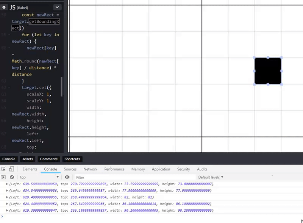Open the CodePen Console panel
The image size is (303, 223).
tap(9, 159)
